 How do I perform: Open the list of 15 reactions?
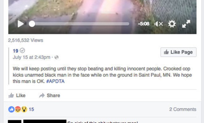coord(31,109)
